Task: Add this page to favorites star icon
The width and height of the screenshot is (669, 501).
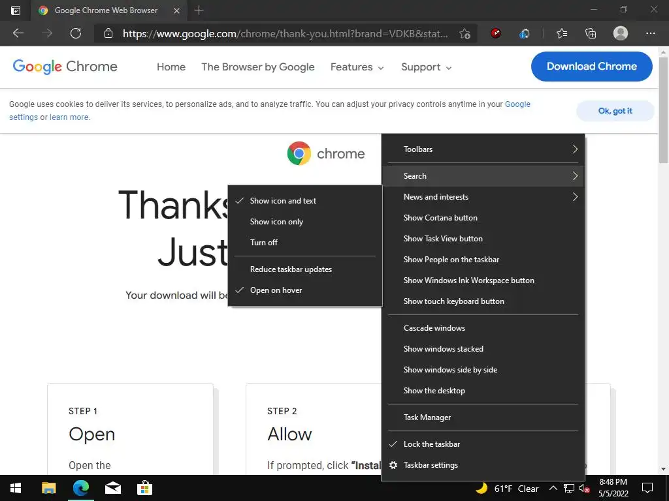Action: [x=465, y=34]
